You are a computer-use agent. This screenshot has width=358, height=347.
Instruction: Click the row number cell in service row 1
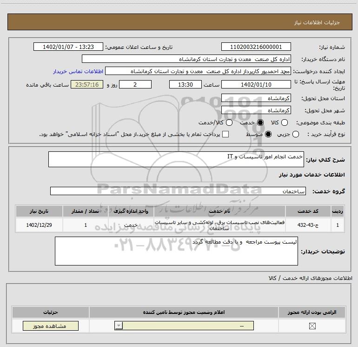[338, 225]
